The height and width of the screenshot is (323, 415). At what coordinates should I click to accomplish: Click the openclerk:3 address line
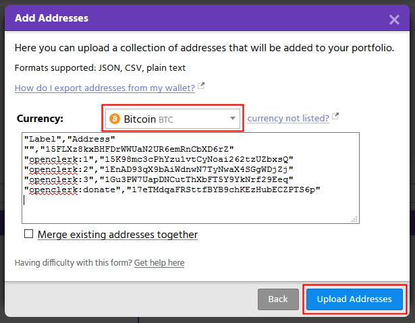(158, 179)
